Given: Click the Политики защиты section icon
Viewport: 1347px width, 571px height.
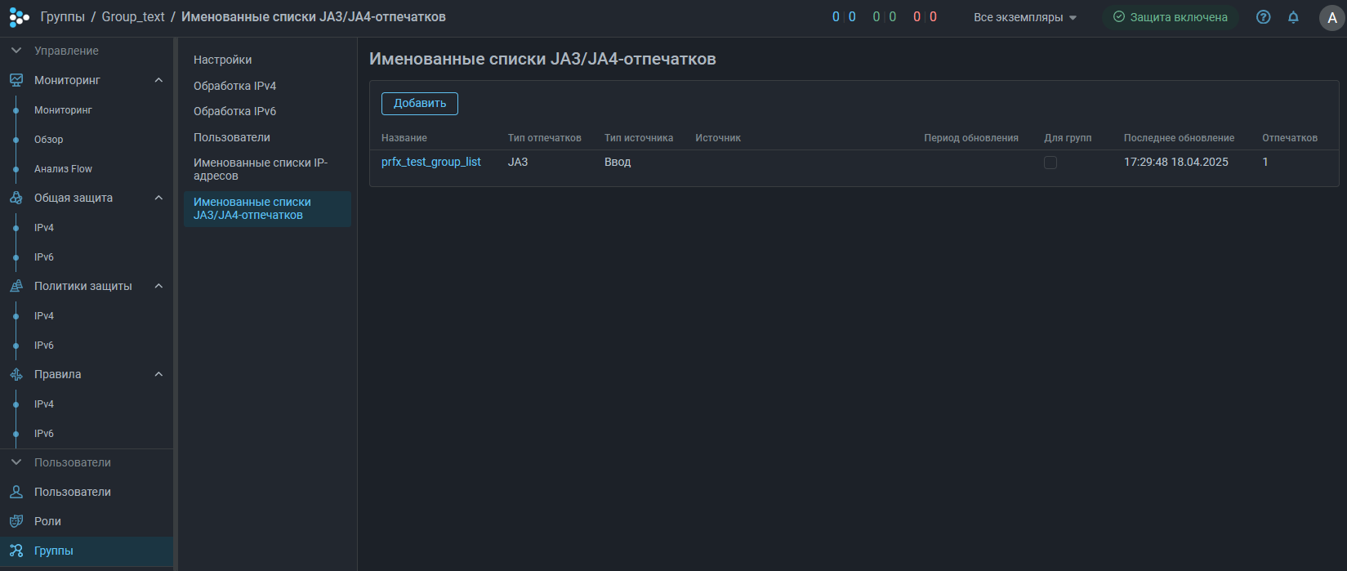Looking at the screenshot, I should [16, 286].
